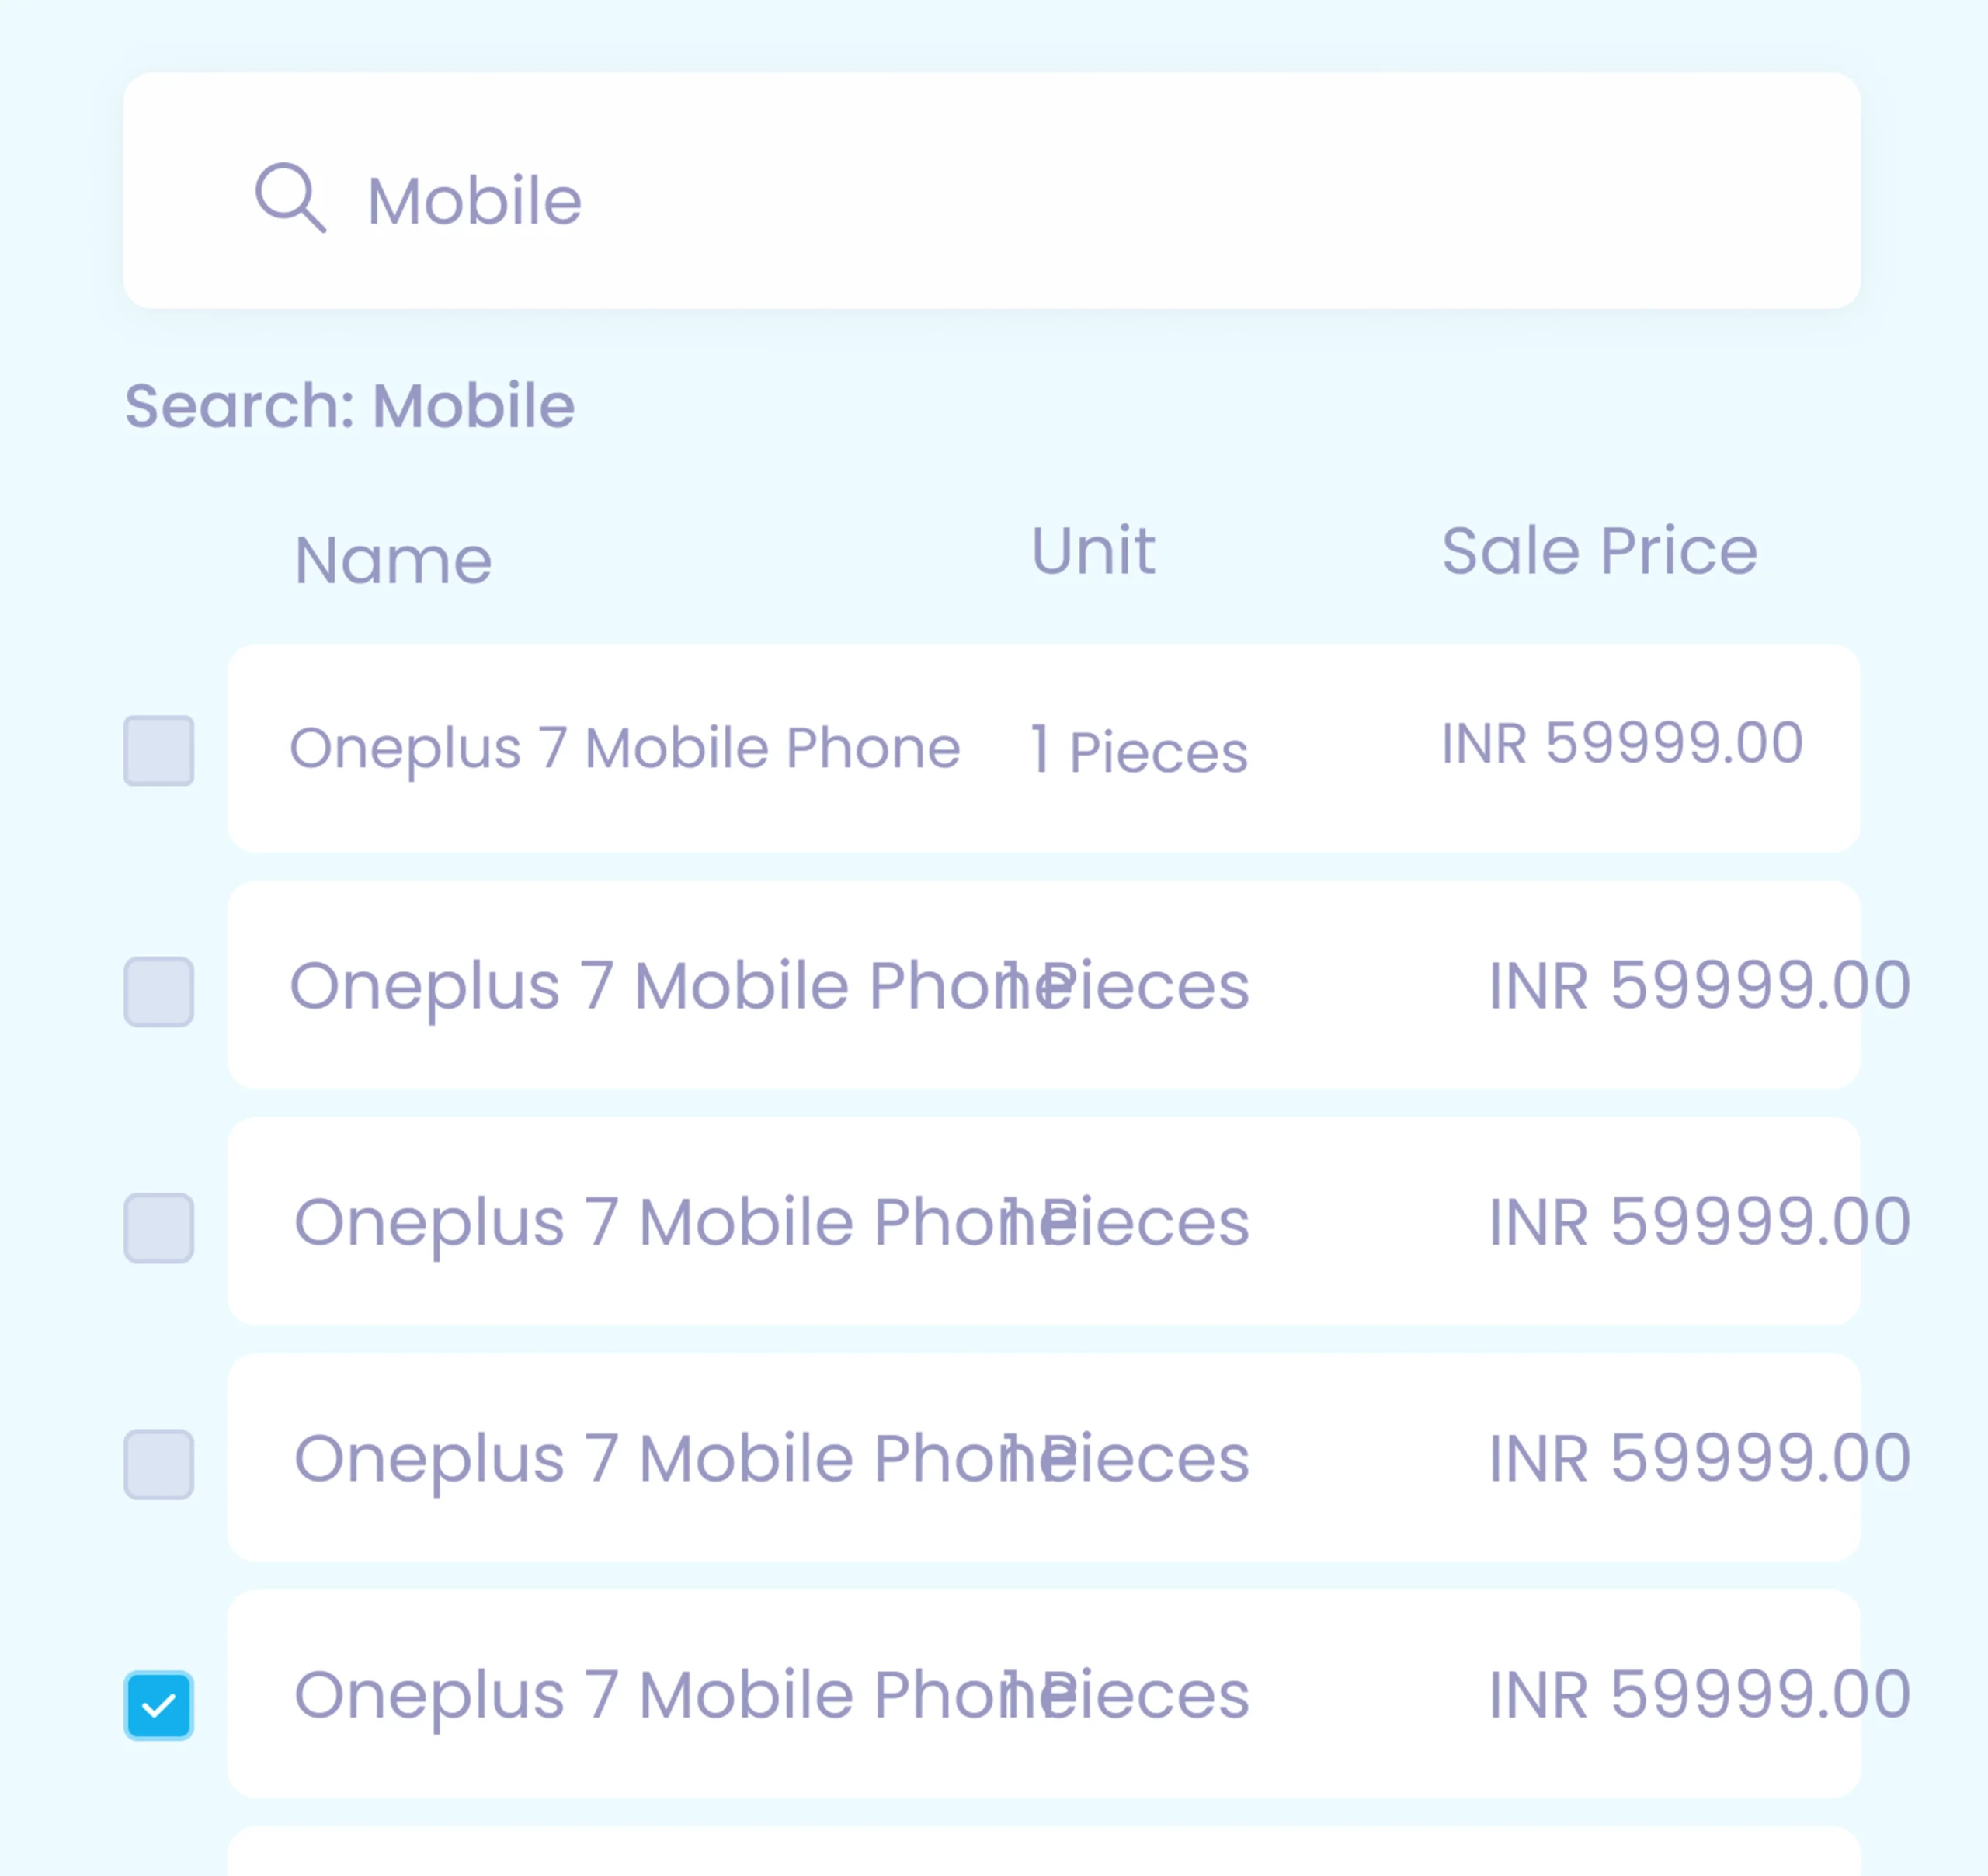This screenshot has width=1988, height=1876.
Task: Click INR 59999.00 price in the first row
Action: (1622, 743)
